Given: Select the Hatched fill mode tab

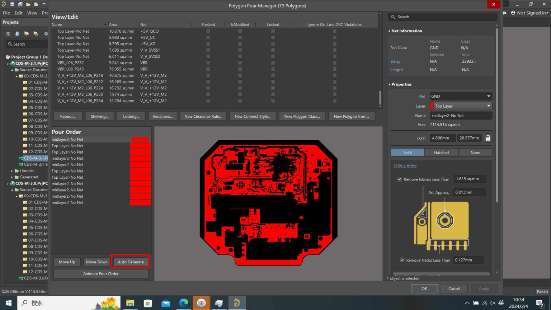Looking at the screenshot, I should (441, 152).
